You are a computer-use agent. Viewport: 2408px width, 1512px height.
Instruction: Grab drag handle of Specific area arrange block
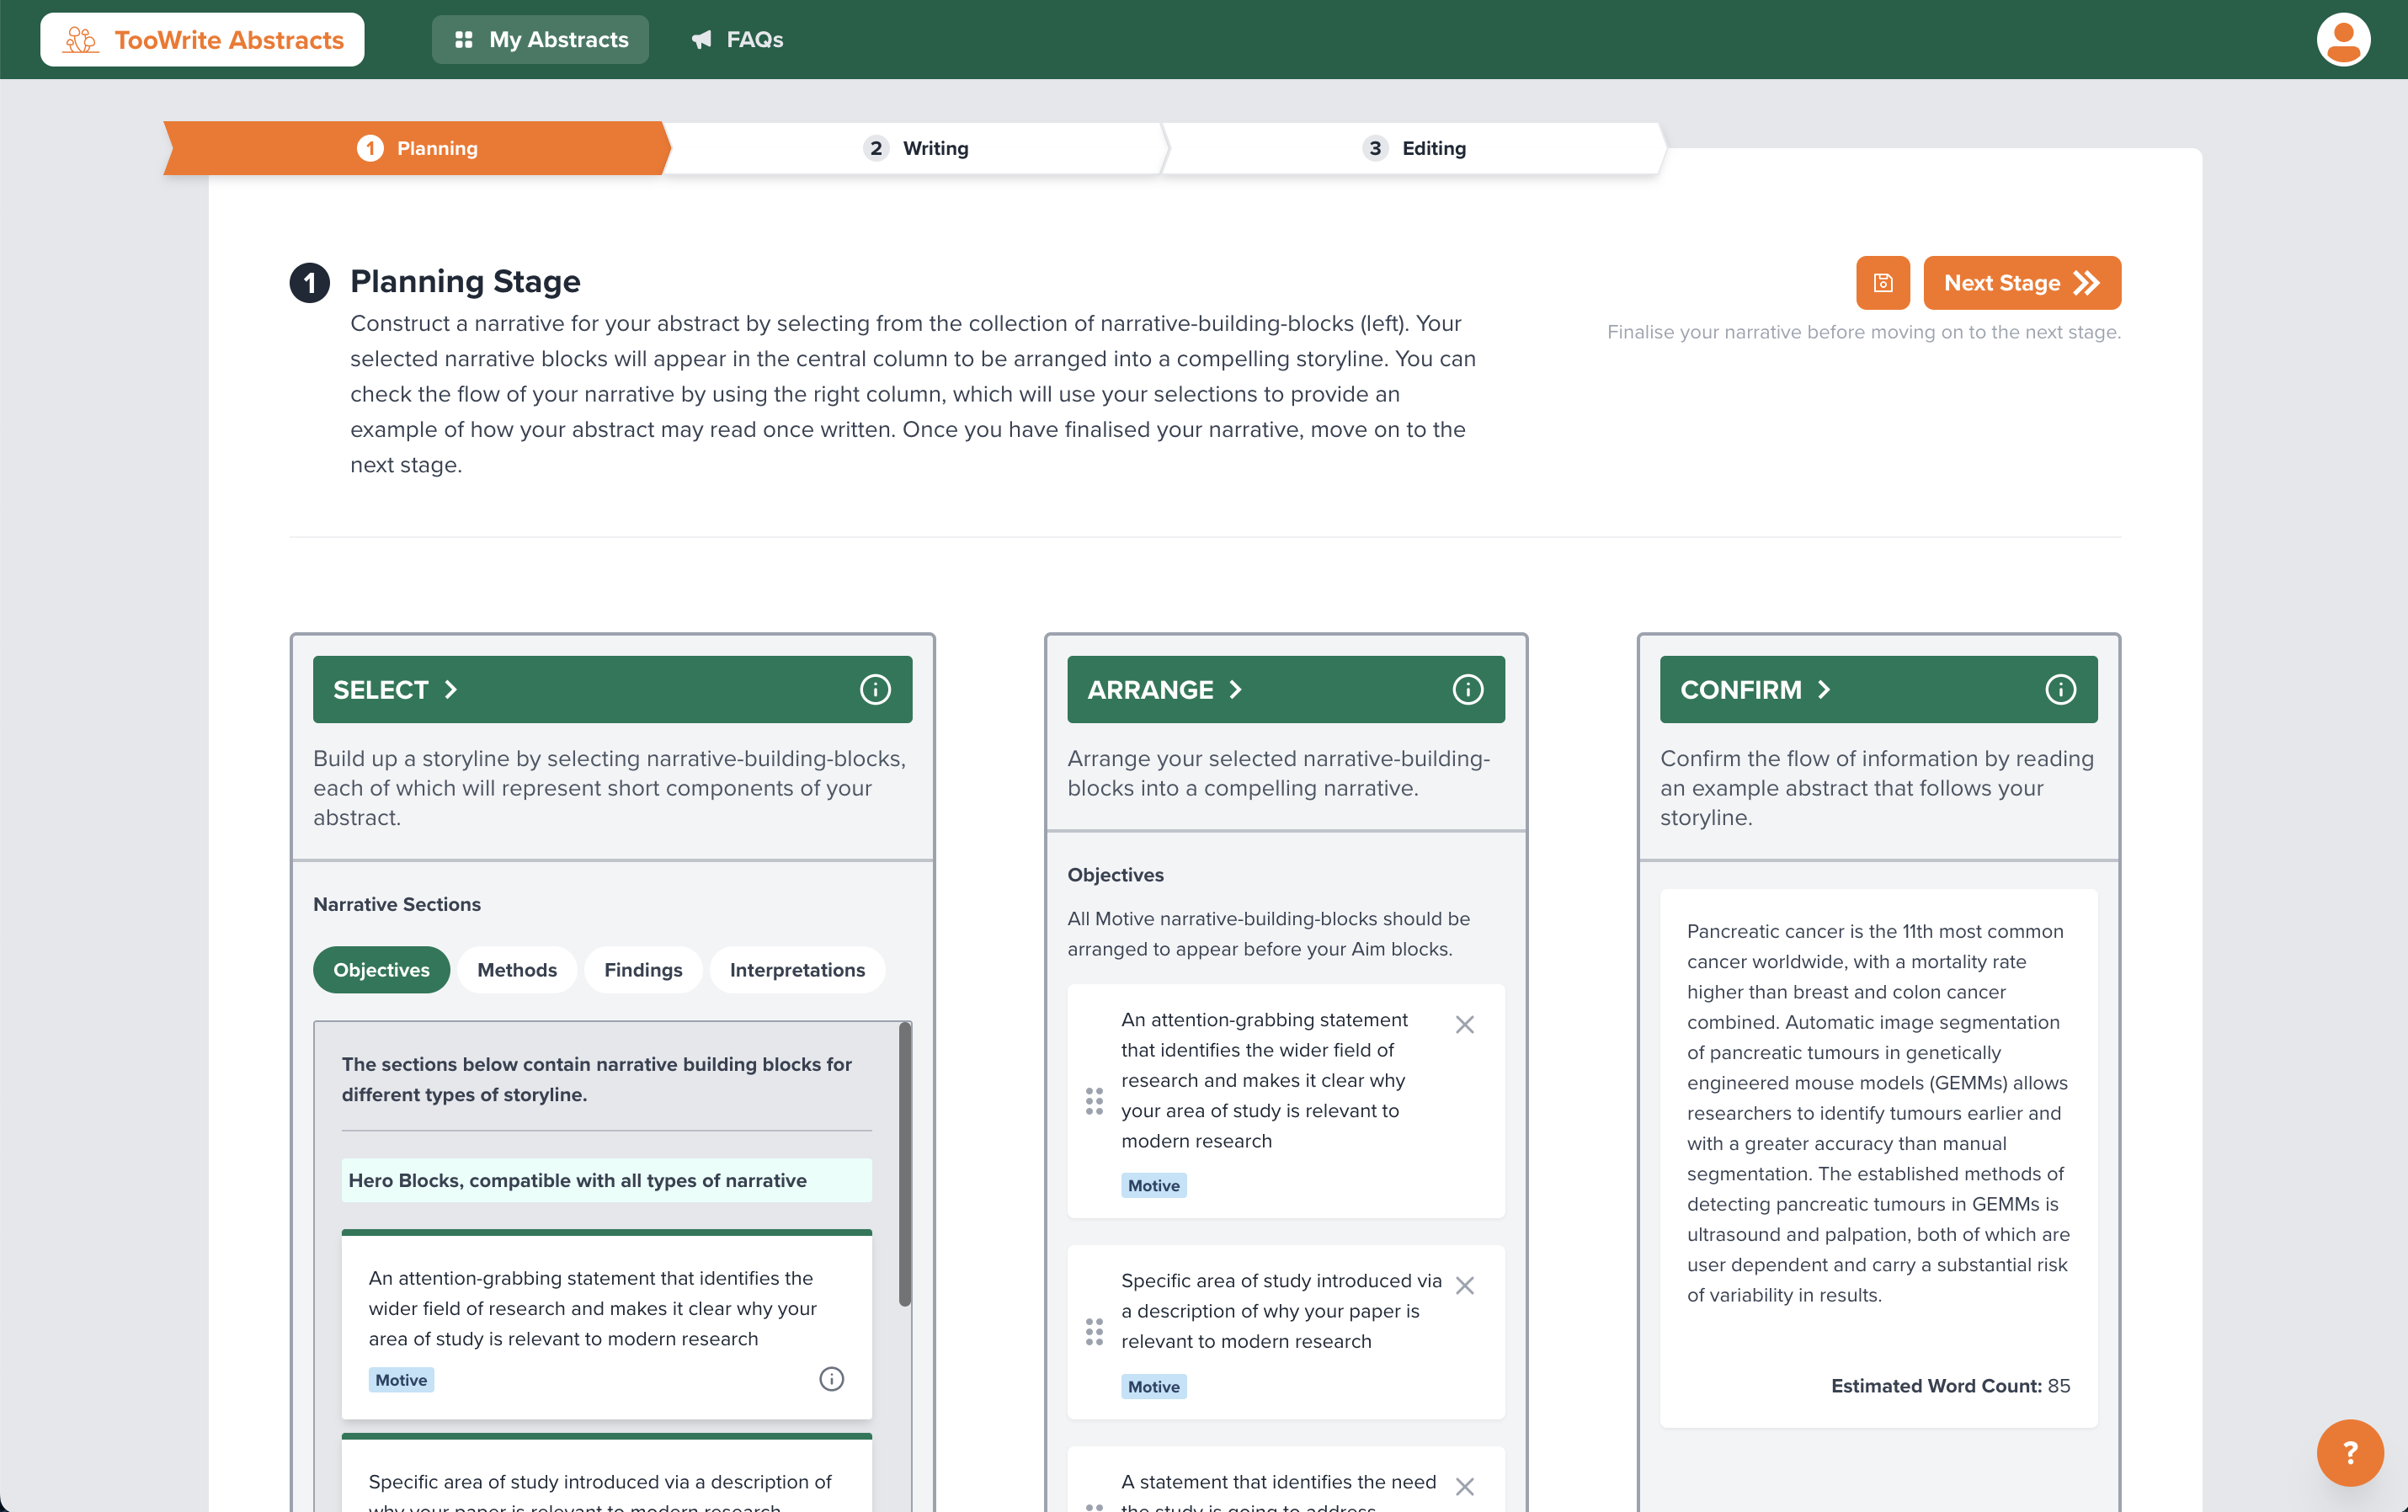1094,1332
